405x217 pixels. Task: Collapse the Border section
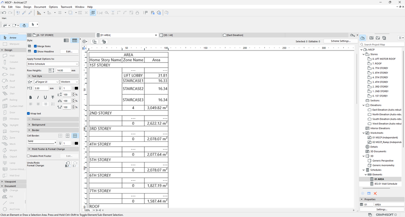[29, 130]
